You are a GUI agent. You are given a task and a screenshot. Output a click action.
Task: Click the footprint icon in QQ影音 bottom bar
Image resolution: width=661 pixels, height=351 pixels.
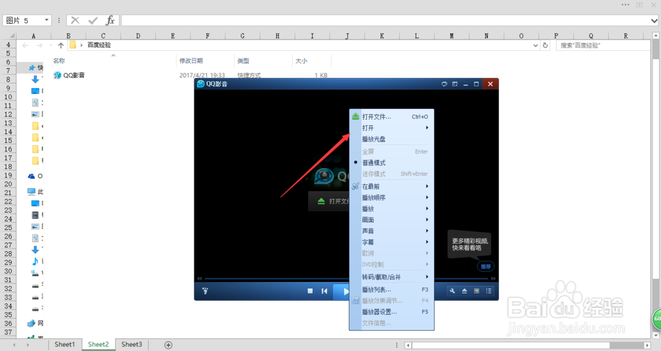[x=206, y=291]
